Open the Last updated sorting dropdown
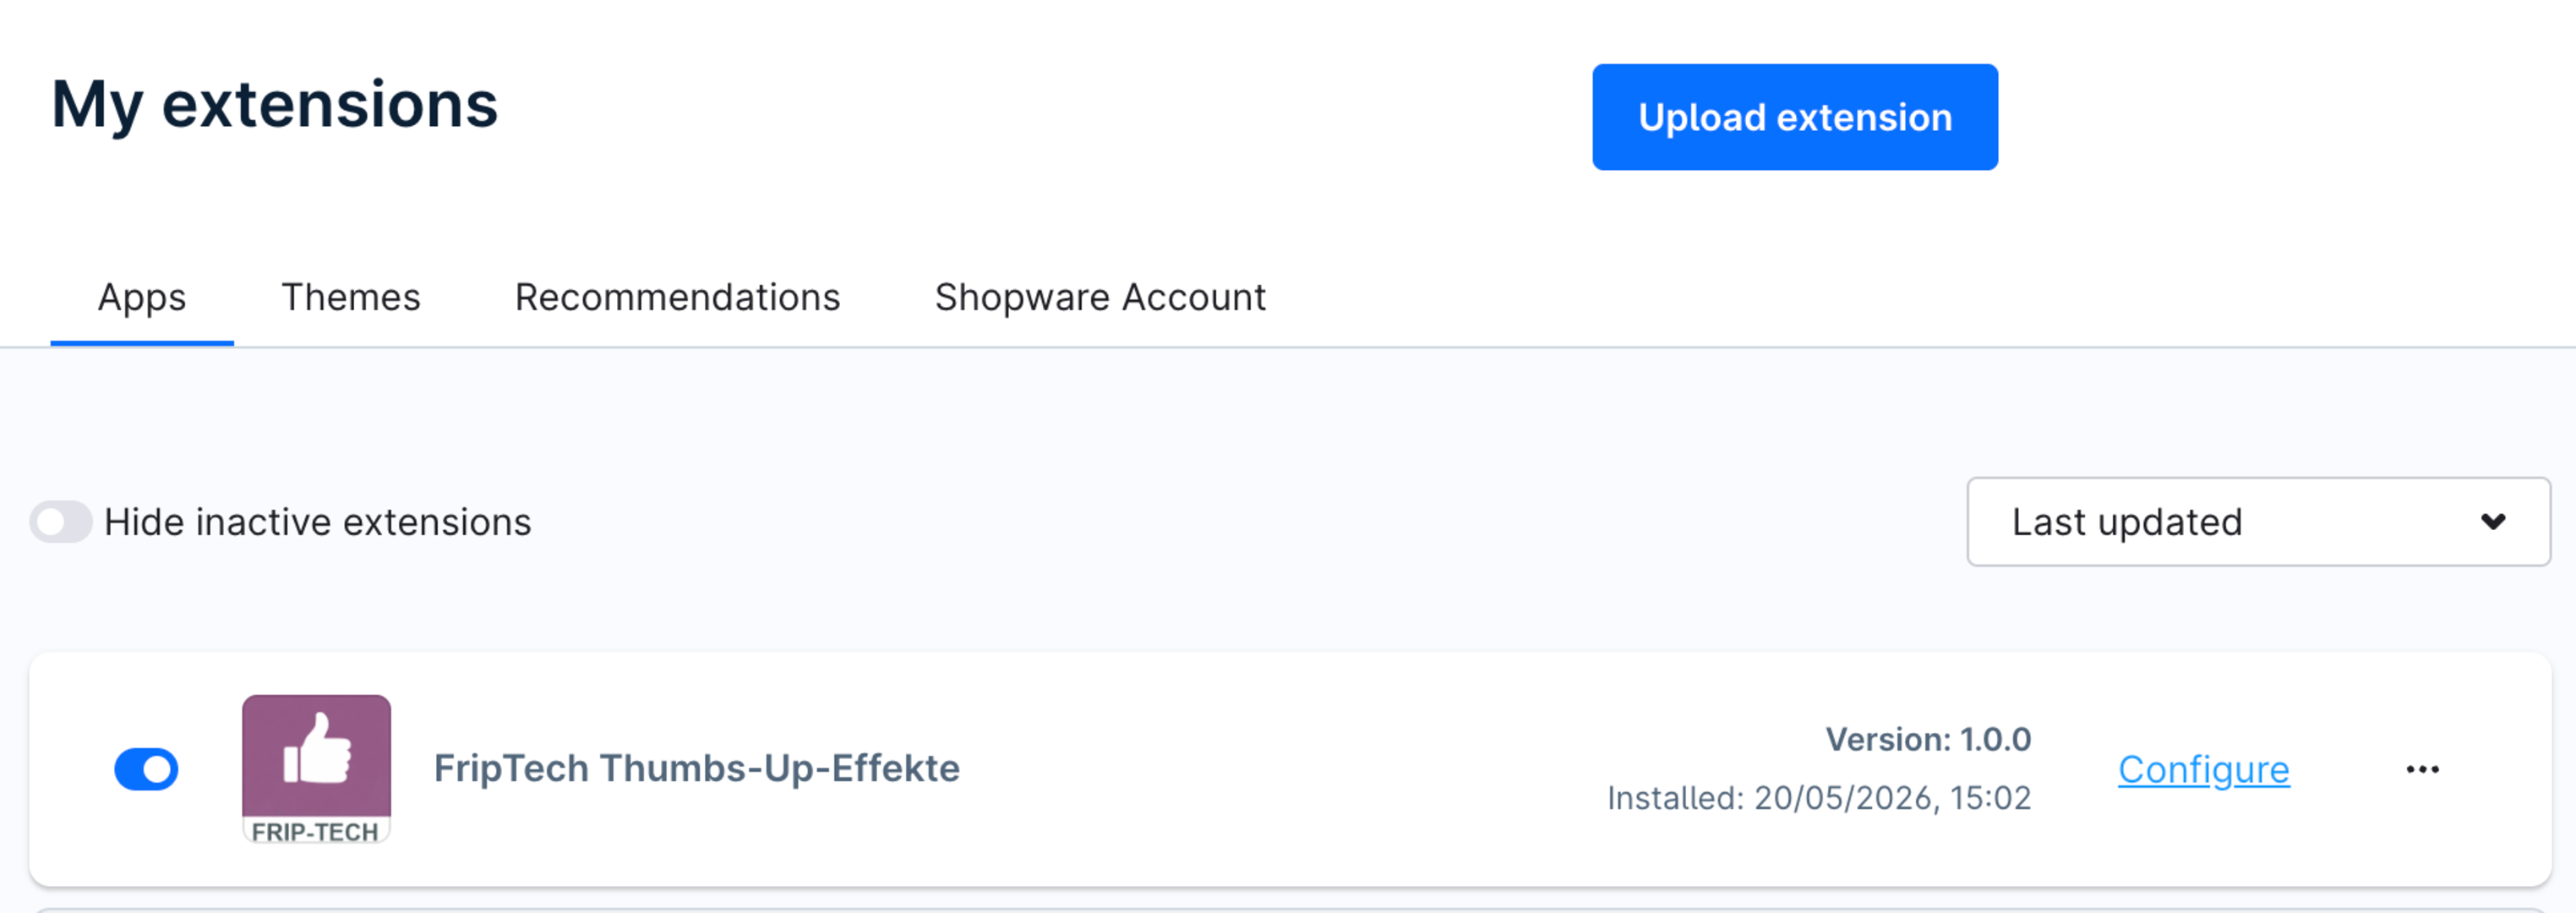This screenshot has height=913, width=2576. [x=2258, y=522]
